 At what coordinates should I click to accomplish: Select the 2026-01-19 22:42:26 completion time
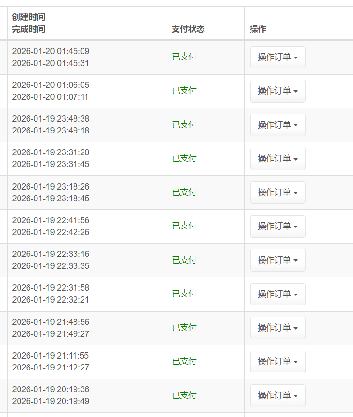point(50,232)
